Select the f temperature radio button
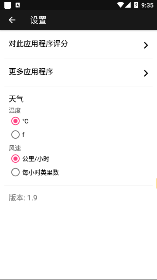The image size is (157, 280). click(x=16, y=135)
